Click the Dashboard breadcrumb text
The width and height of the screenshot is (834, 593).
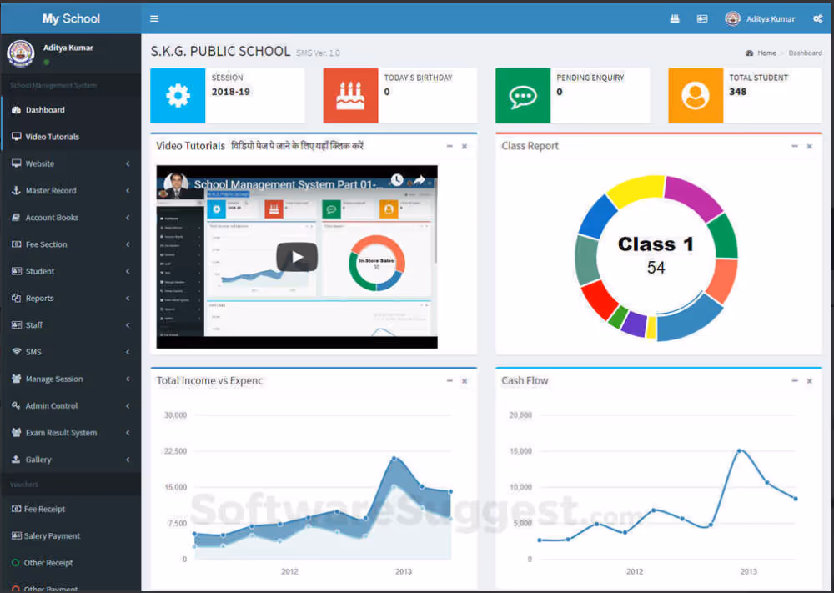click(805, 53)
